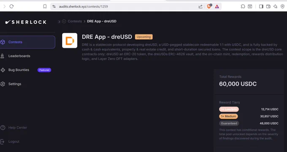Viewport: 287px width, 152px height.
Task: Click the 1+ Medium reward tier badge
Action: 228,116
